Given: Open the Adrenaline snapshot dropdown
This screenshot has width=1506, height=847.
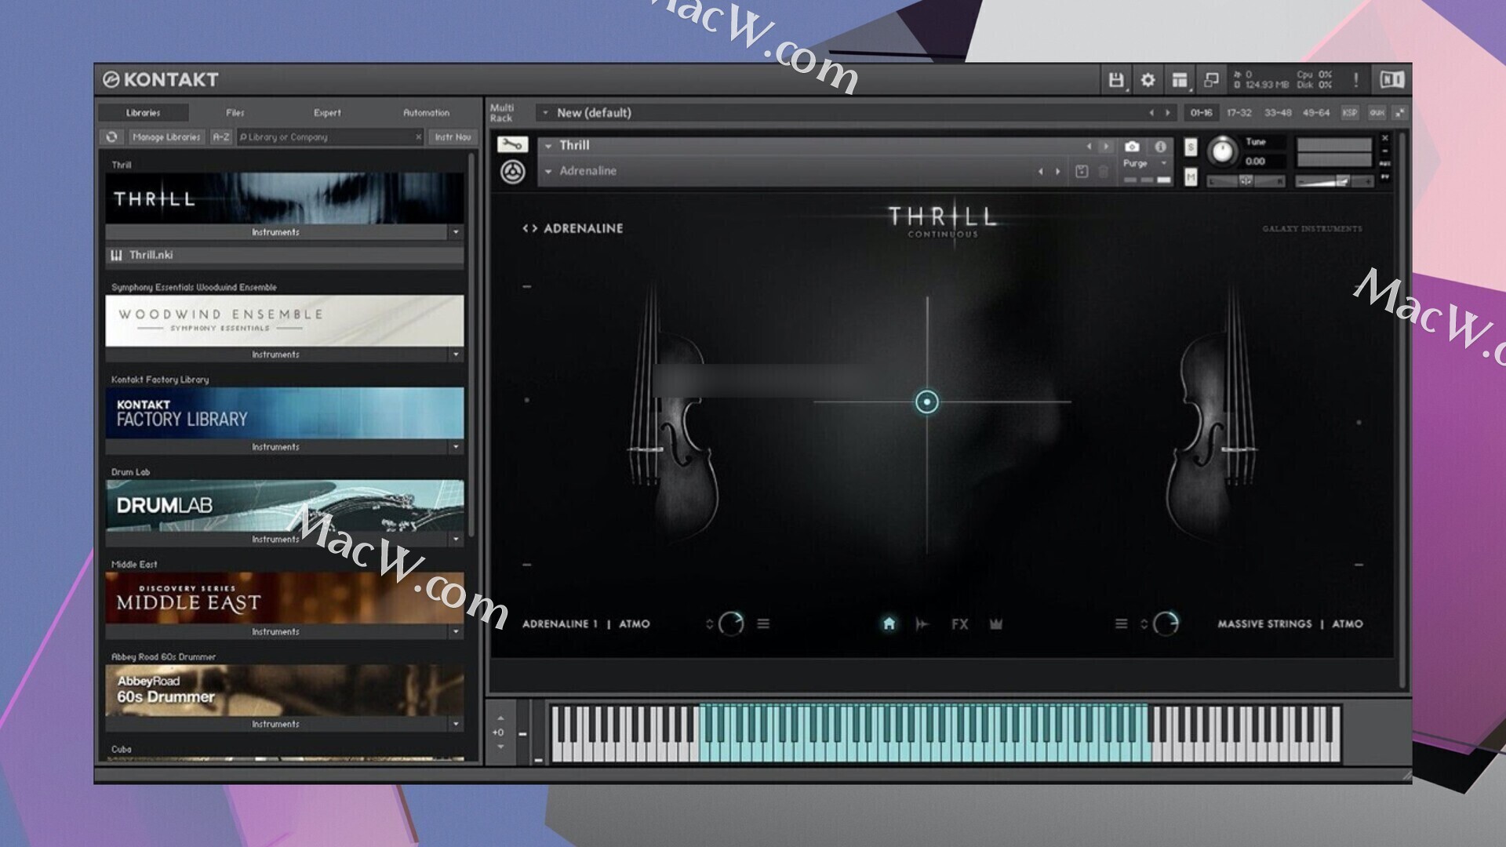Looking at the screenshot, I should coord(548,171).
